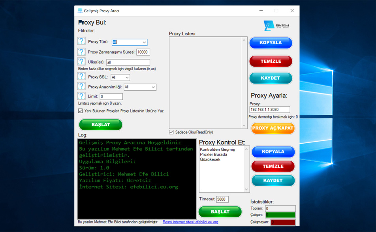
Task: Click the question mark icon beside Ülke(ler)
Action: point(81,62)
